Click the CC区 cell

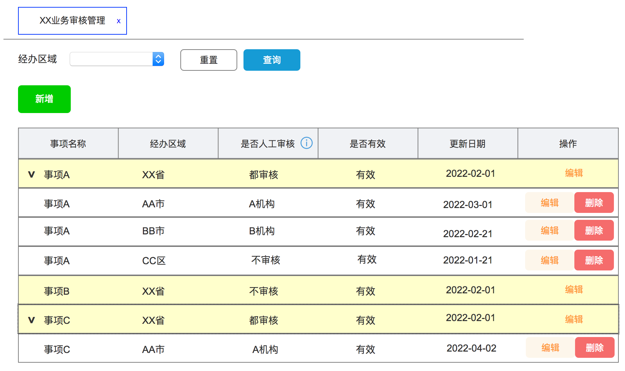tap(154, 261)
